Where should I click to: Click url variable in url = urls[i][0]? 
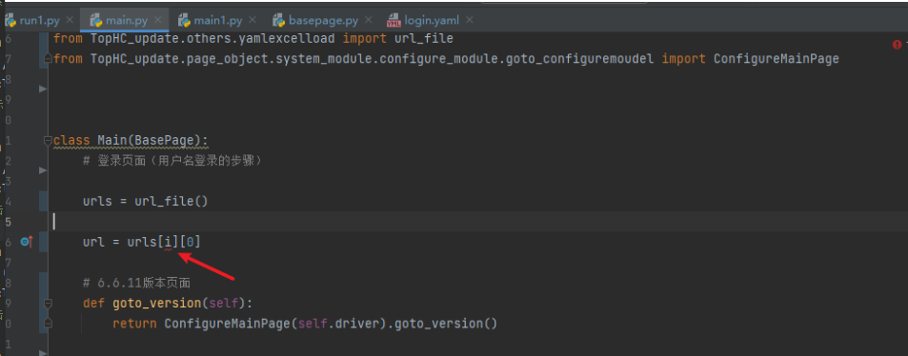93,242
